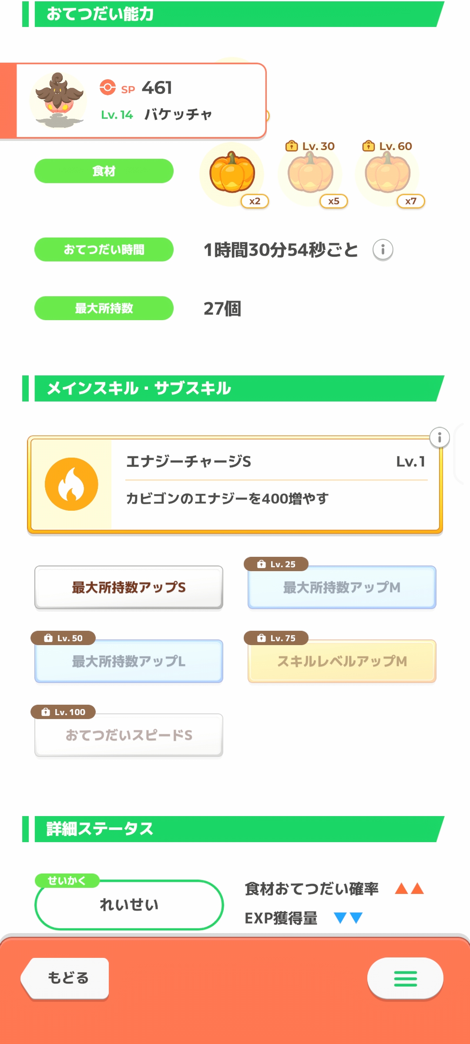The width and height of the screenshot is (470, 1044).
Task: Tap the info icon beside おてつだい時間
Action: pyautogui.click(x=383, y=250)
